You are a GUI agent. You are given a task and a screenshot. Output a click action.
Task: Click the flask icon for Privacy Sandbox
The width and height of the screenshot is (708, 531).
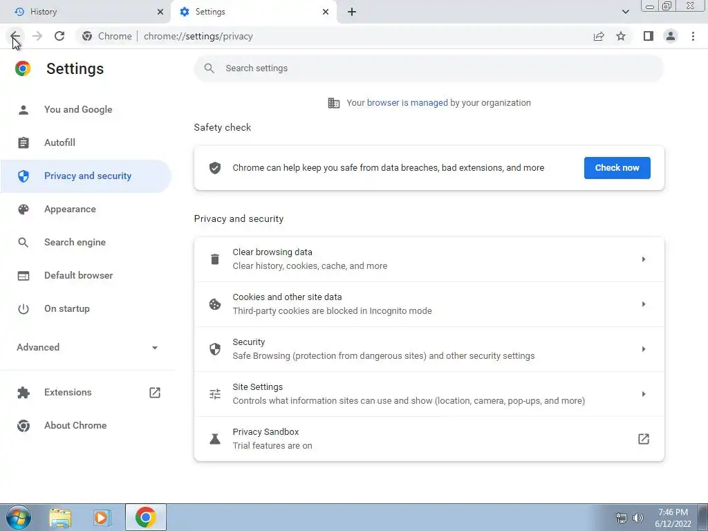[215, 439]
